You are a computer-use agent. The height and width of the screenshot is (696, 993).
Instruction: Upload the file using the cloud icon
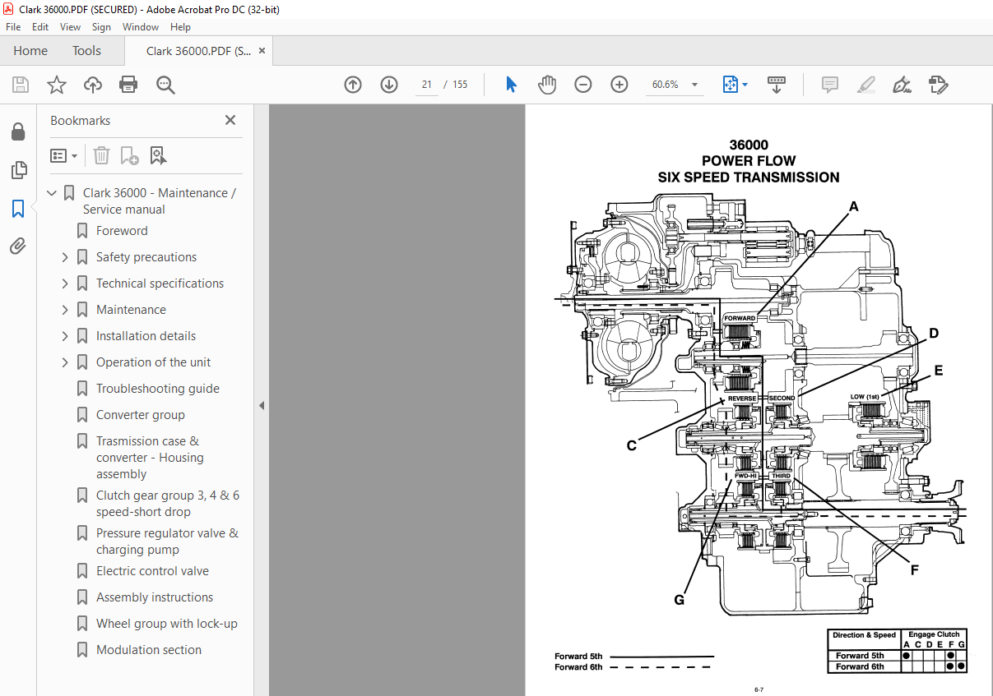93,85
